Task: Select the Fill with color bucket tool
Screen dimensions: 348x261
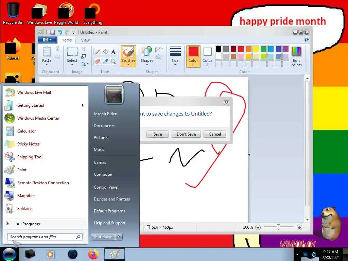Action: coord(105,52)
